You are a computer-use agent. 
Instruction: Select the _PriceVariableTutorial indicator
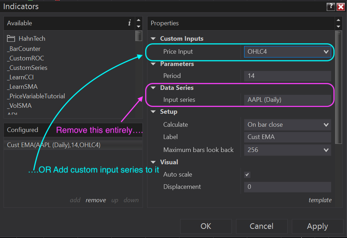[36, 96]
